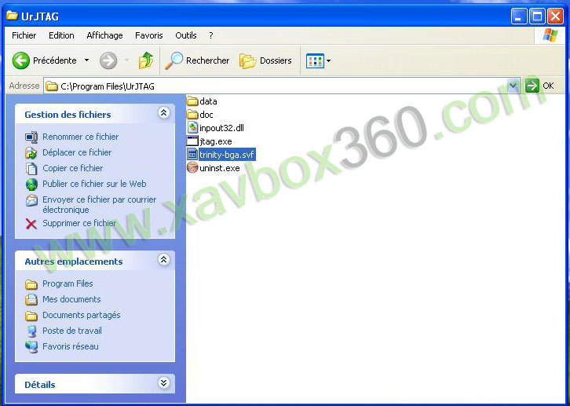
Task: Select the uninst.exe file icon
Action: click(x=192, y=168)
